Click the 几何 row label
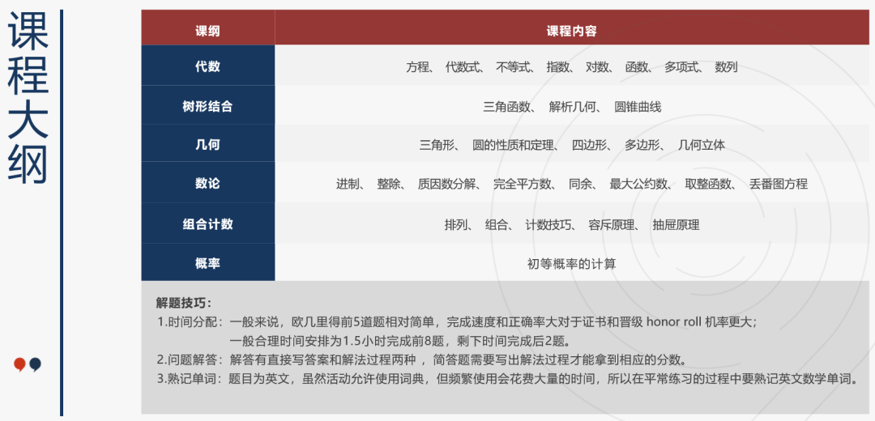Screen dimensions: 875x421 tap(207, 144)
